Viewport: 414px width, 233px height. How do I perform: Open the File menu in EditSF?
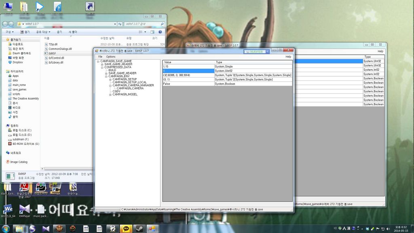click(x=100, y=57)
